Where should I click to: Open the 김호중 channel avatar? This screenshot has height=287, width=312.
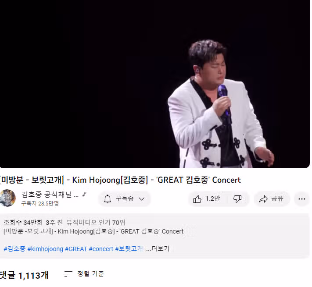click(x=7, y=198)
